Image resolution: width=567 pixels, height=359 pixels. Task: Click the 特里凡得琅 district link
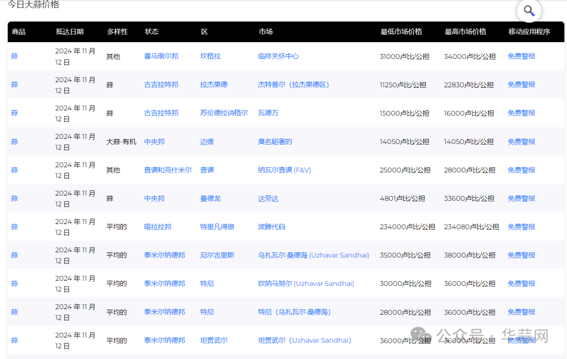pyautogui.click(x=217, y=227)
